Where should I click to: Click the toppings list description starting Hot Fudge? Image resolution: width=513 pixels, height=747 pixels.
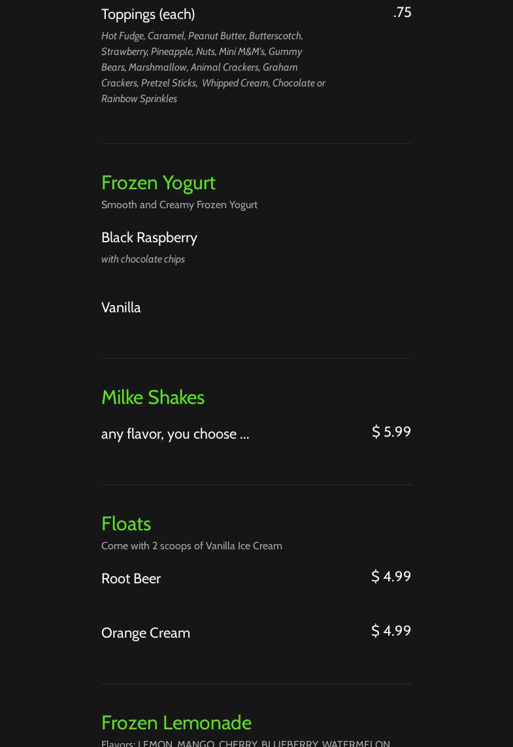(213, 67)
